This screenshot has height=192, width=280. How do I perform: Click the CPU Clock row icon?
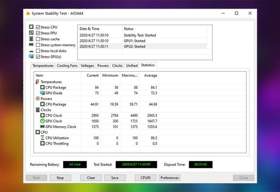[x=42, y=115]
